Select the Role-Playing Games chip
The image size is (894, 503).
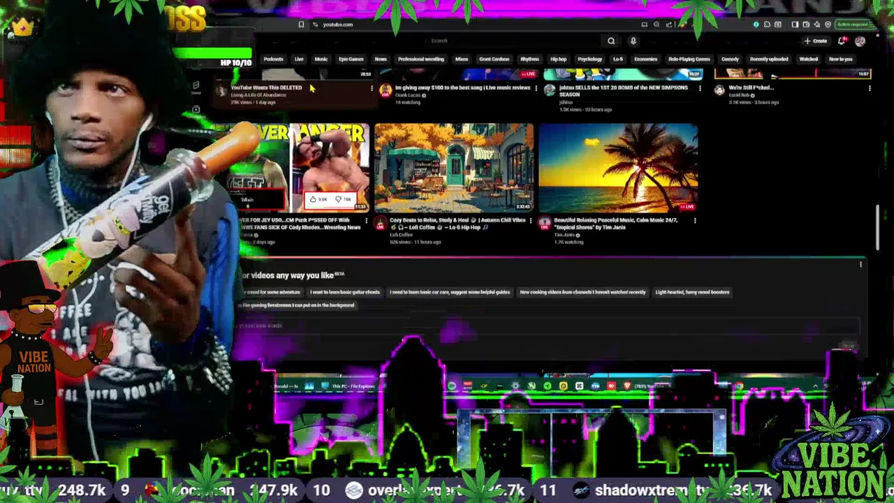coord(689,59)
